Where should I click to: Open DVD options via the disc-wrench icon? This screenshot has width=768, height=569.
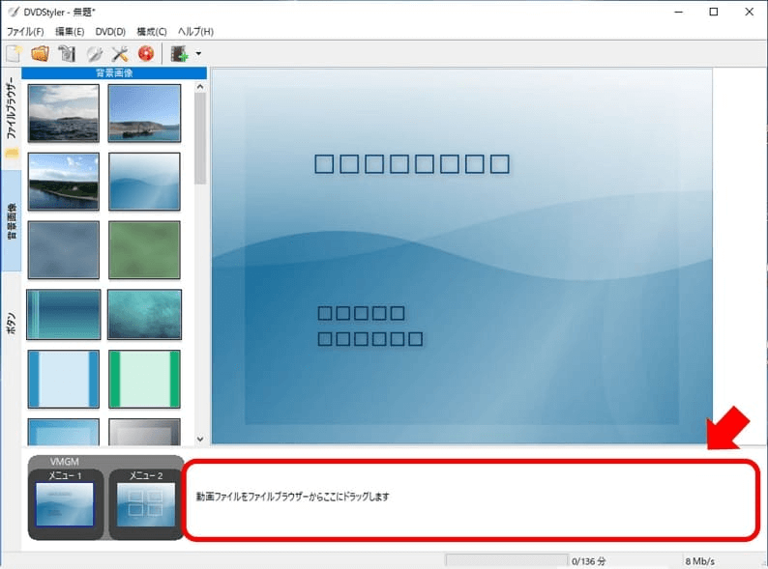pos(94,54)
